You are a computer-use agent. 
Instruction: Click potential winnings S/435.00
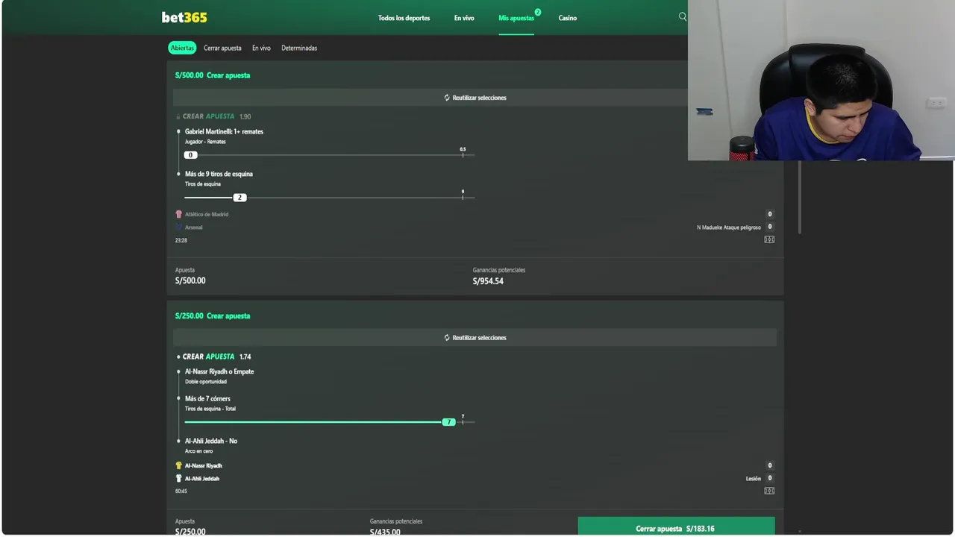[385, 532]
